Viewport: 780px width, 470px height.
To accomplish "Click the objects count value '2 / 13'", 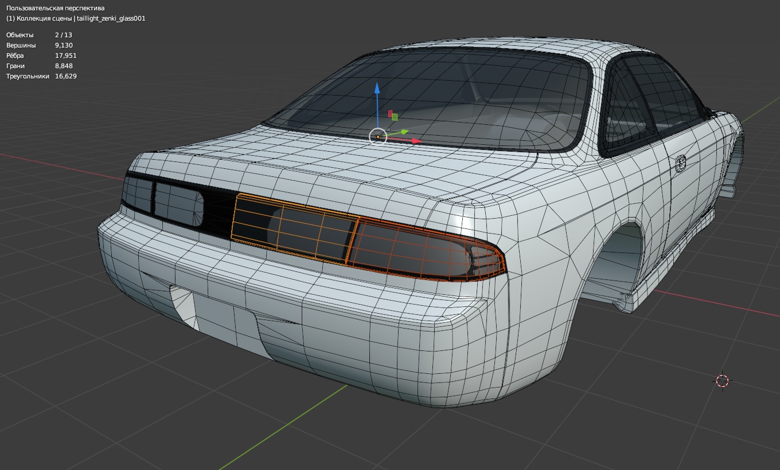I will (64, 35).
